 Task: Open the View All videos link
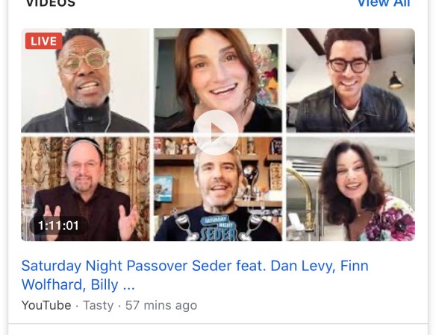384,3
